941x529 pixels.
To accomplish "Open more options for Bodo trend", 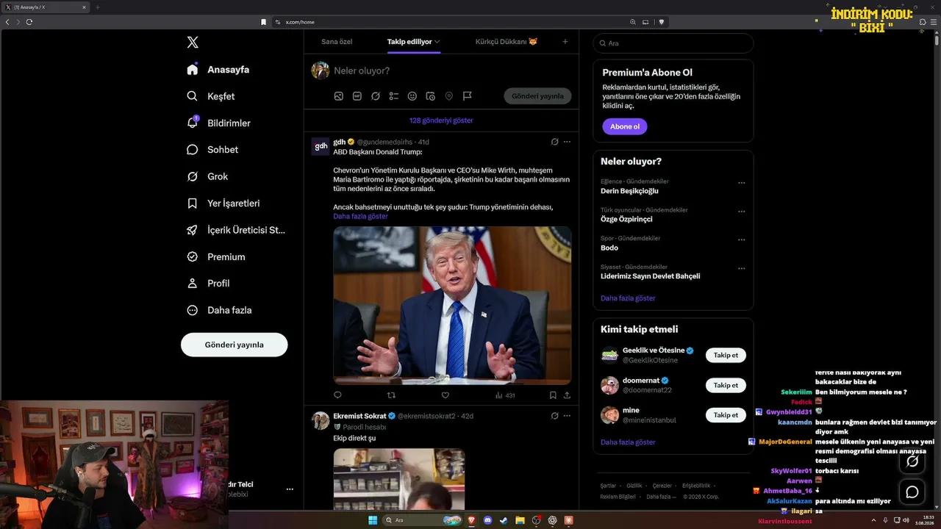I will 741,240.
